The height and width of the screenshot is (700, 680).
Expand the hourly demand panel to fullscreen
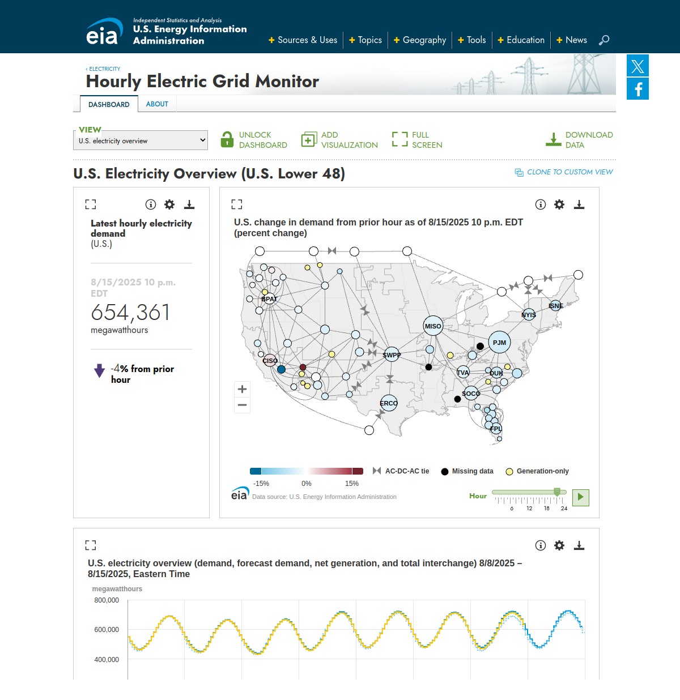pyautogui.click(x=91, y=204)
